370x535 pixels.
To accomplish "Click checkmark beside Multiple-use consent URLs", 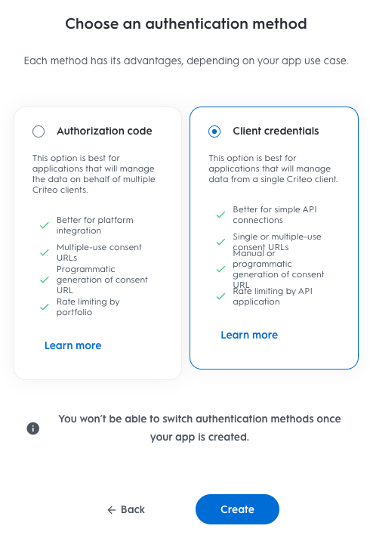I will coord(45,253).
